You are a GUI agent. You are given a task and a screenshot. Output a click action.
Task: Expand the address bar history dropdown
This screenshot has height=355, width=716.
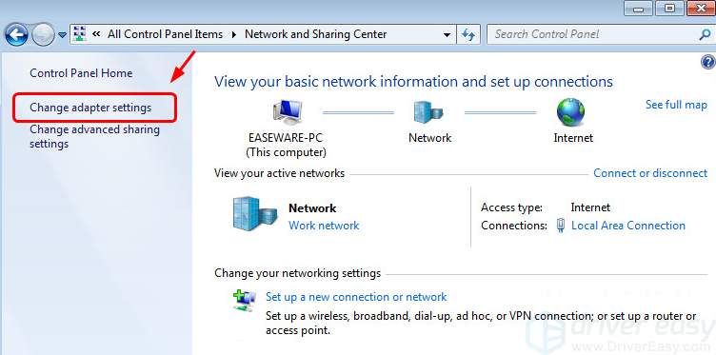point(447,34)
